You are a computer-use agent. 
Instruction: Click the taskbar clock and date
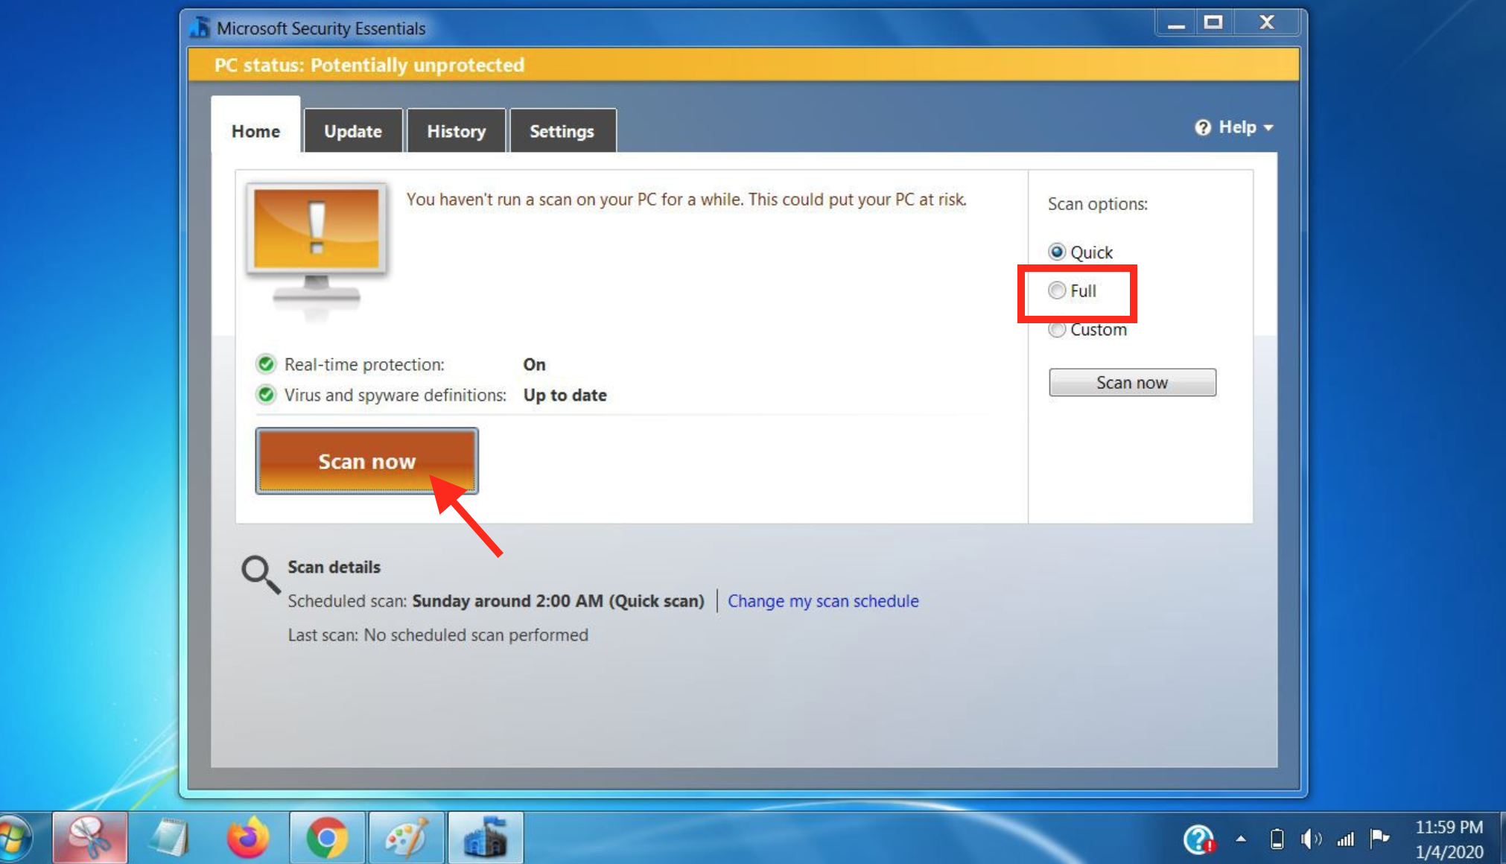[1449, 839]
